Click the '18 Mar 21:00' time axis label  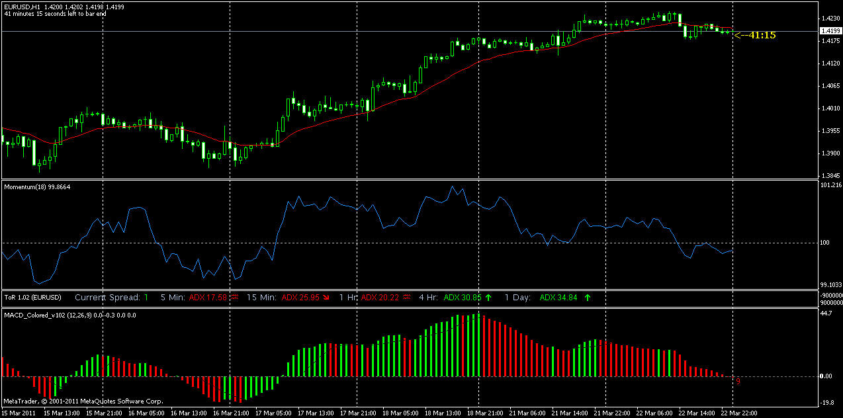click(485, 413)
